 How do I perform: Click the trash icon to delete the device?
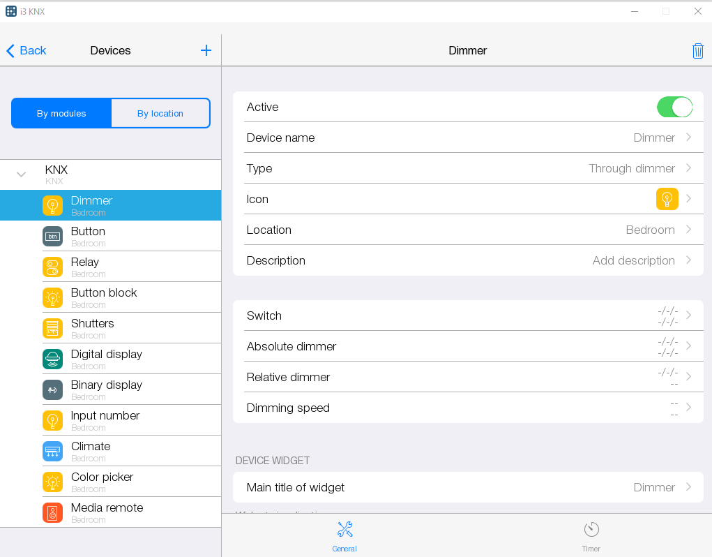697,51
